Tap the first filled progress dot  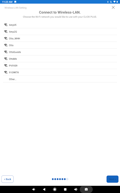click(53, 179)
